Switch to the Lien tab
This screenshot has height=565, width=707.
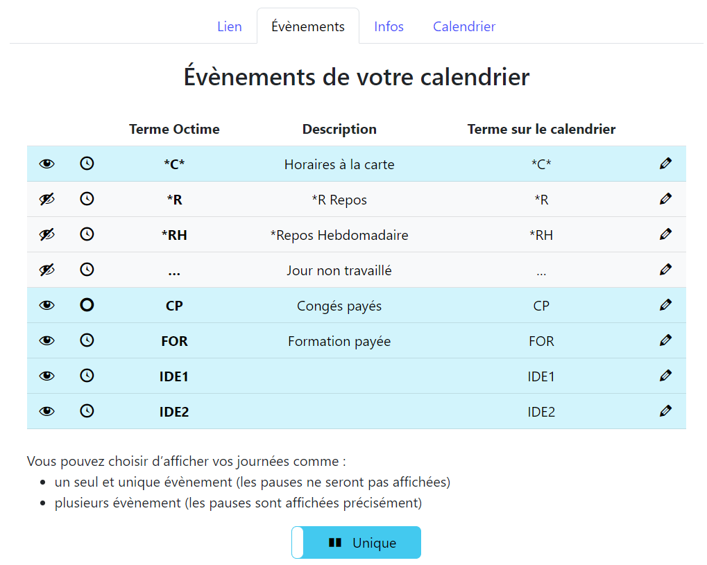pyautogui.click(x=230, y=27)
